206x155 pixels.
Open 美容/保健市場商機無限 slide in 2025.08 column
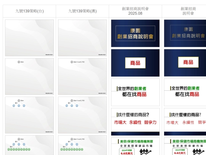[135, 146]
